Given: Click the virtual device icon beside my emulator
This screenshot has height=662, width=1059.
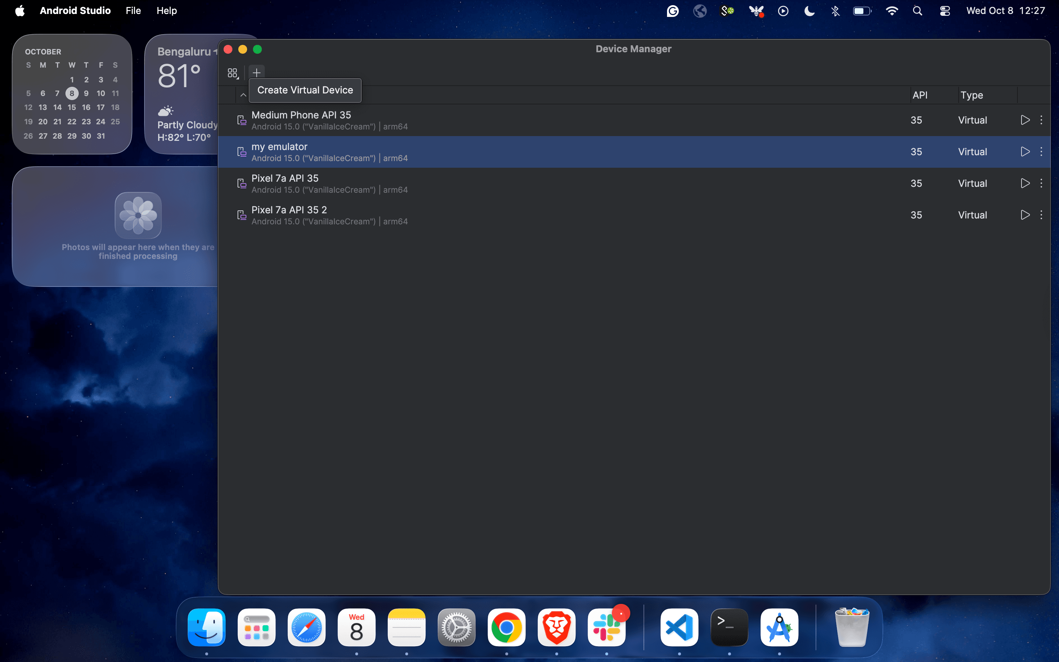Looking at the screenshot, I should 242,152.
